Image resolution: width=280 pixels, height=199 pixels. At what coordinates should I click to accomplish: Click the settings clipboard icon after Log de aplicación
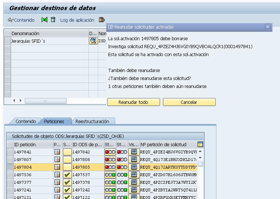(102, 20)
